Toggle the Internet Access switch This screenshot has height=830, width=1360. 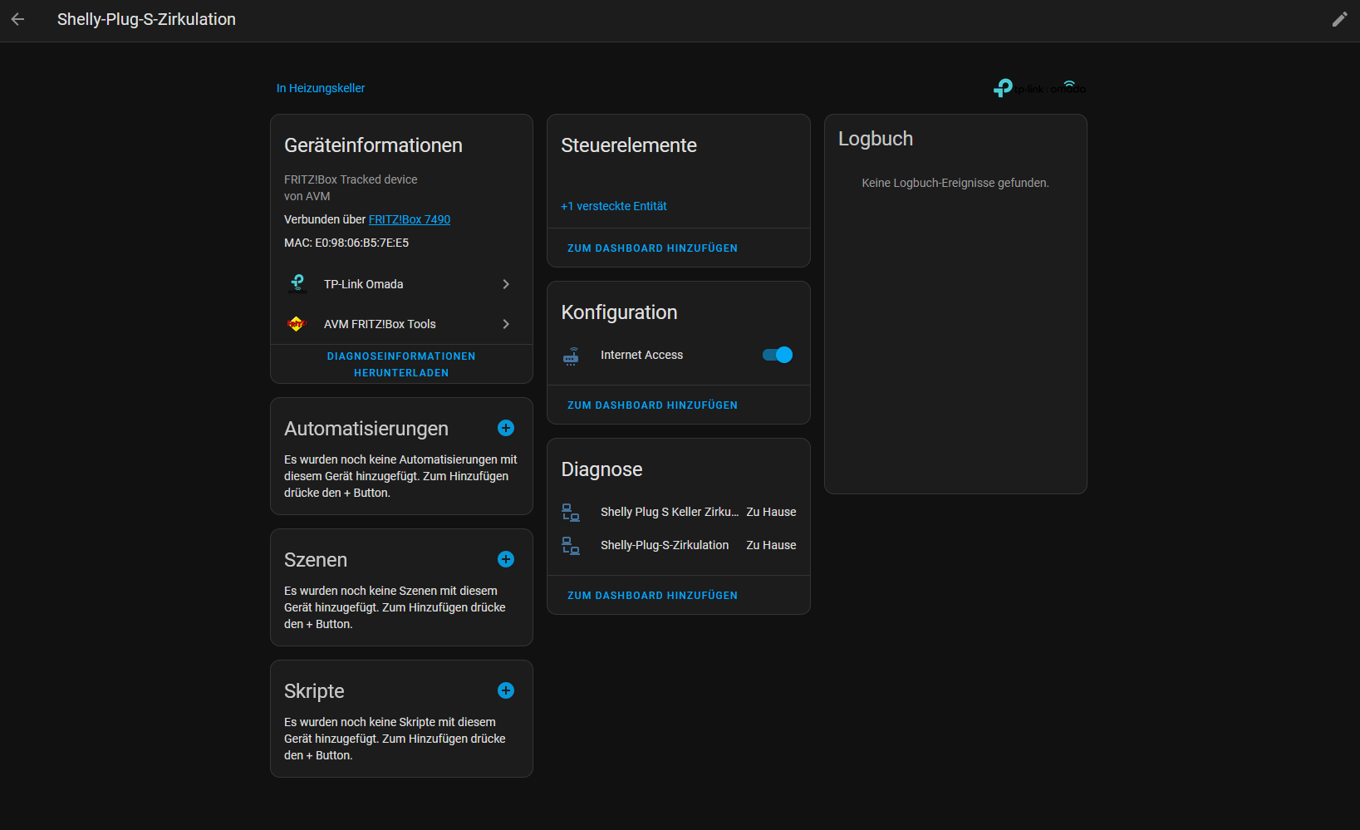[777, 356]
